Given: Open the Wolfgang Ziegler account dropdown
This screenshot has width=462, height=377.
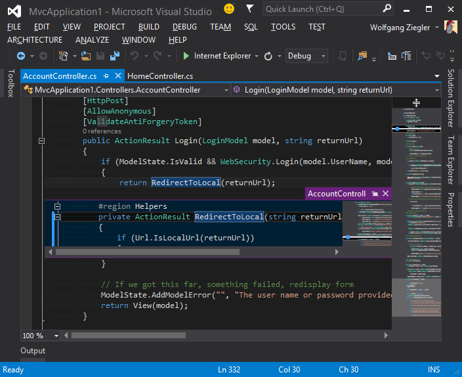Looking at the screenshot, I should [x=437, y=28].
